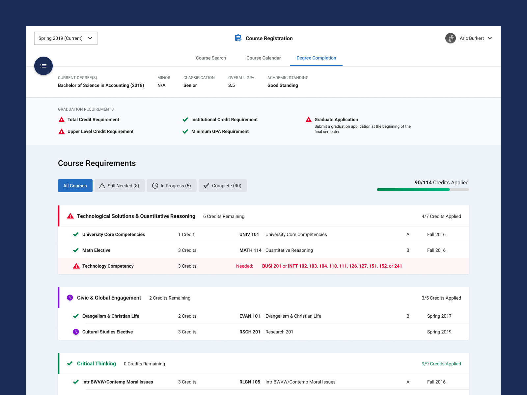Click the Institutional Credit Requirement checkmark
This screenshot has width=527, height=395.
(185, 120)
